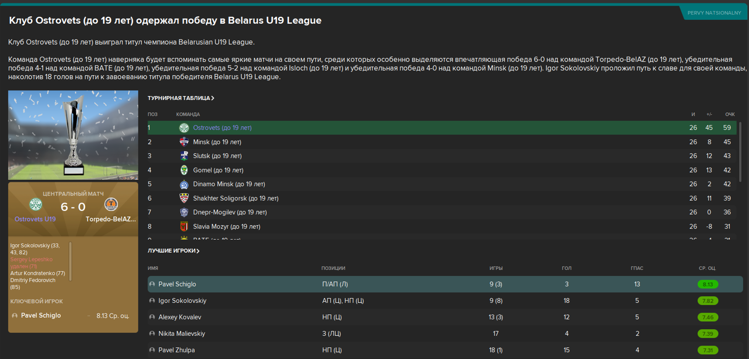This screenshot has height=359, width=749.
Task: Expand the Лучшие игроки section
Action: coord(174,251)
